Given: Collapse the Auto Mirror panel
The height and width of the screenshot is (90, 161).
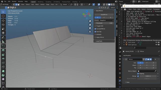Looking at the screenshot, I should 95,11.
